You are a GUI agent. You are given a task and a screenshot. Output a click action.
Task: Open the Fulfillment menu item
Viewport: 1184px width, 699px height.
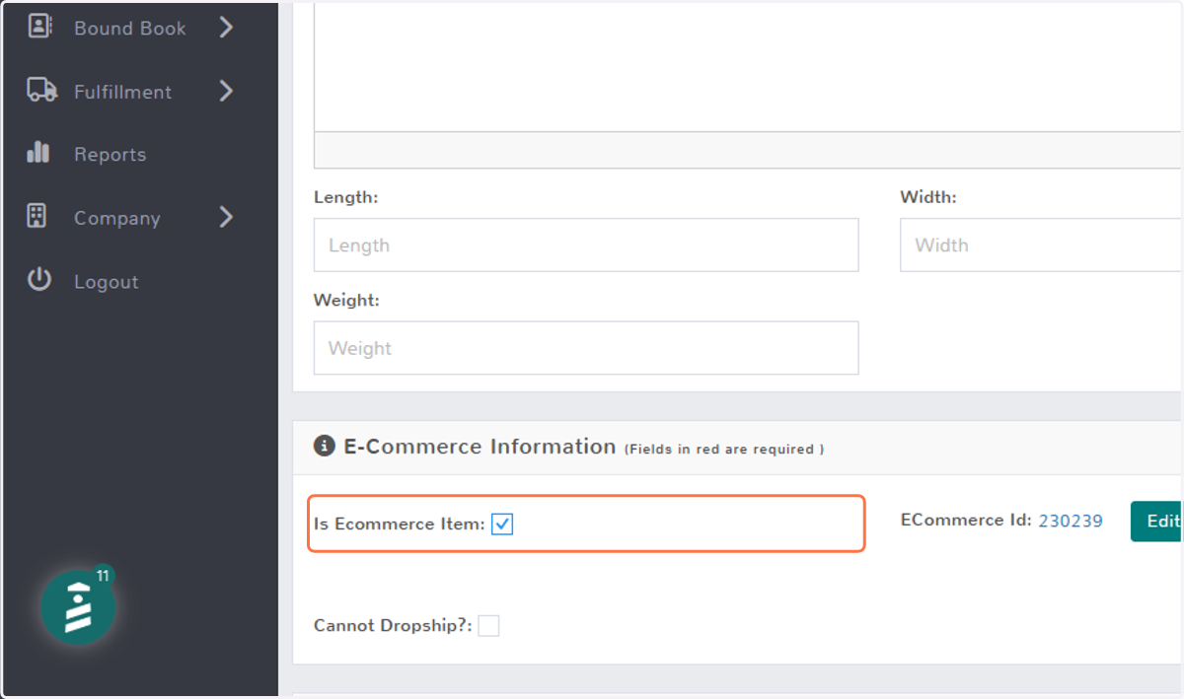click(122, 92)
